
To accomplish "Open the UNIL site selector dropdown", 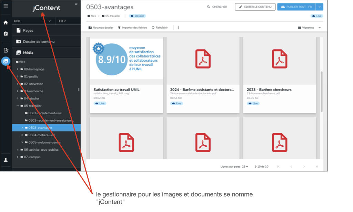I will tap(33, 21).
